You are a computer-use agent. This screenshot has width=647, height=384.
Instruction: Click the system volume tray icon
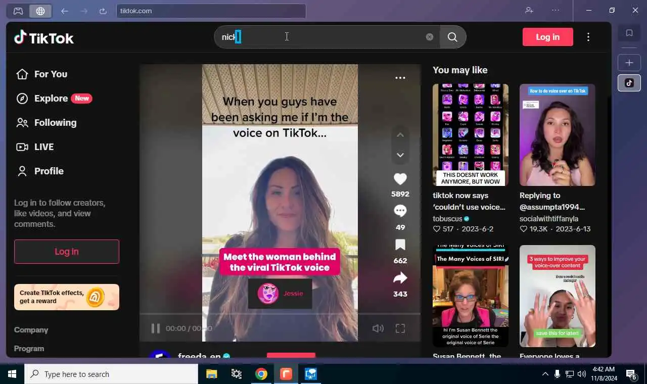pyautogui.click(x=581, y=374)
